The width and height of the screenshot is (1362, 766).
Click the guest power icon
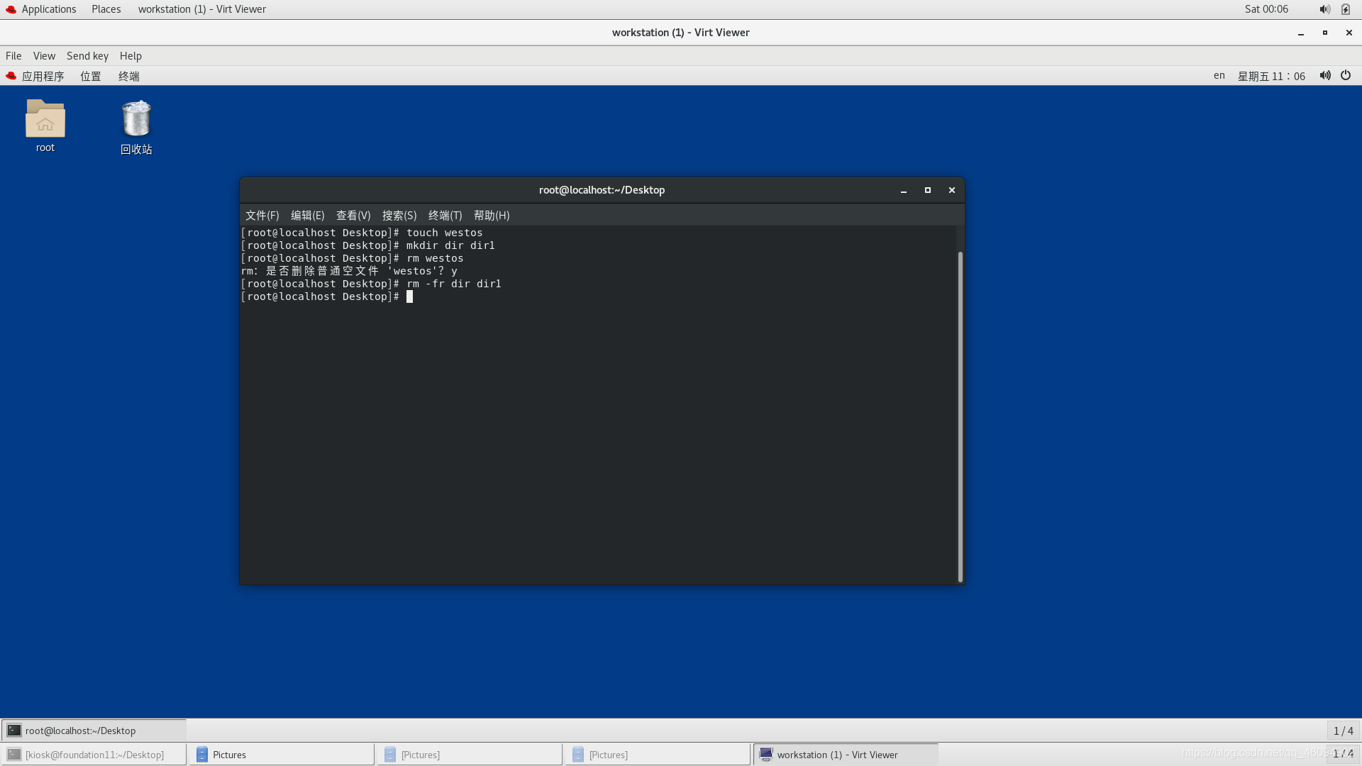[x=1346, y=76]
